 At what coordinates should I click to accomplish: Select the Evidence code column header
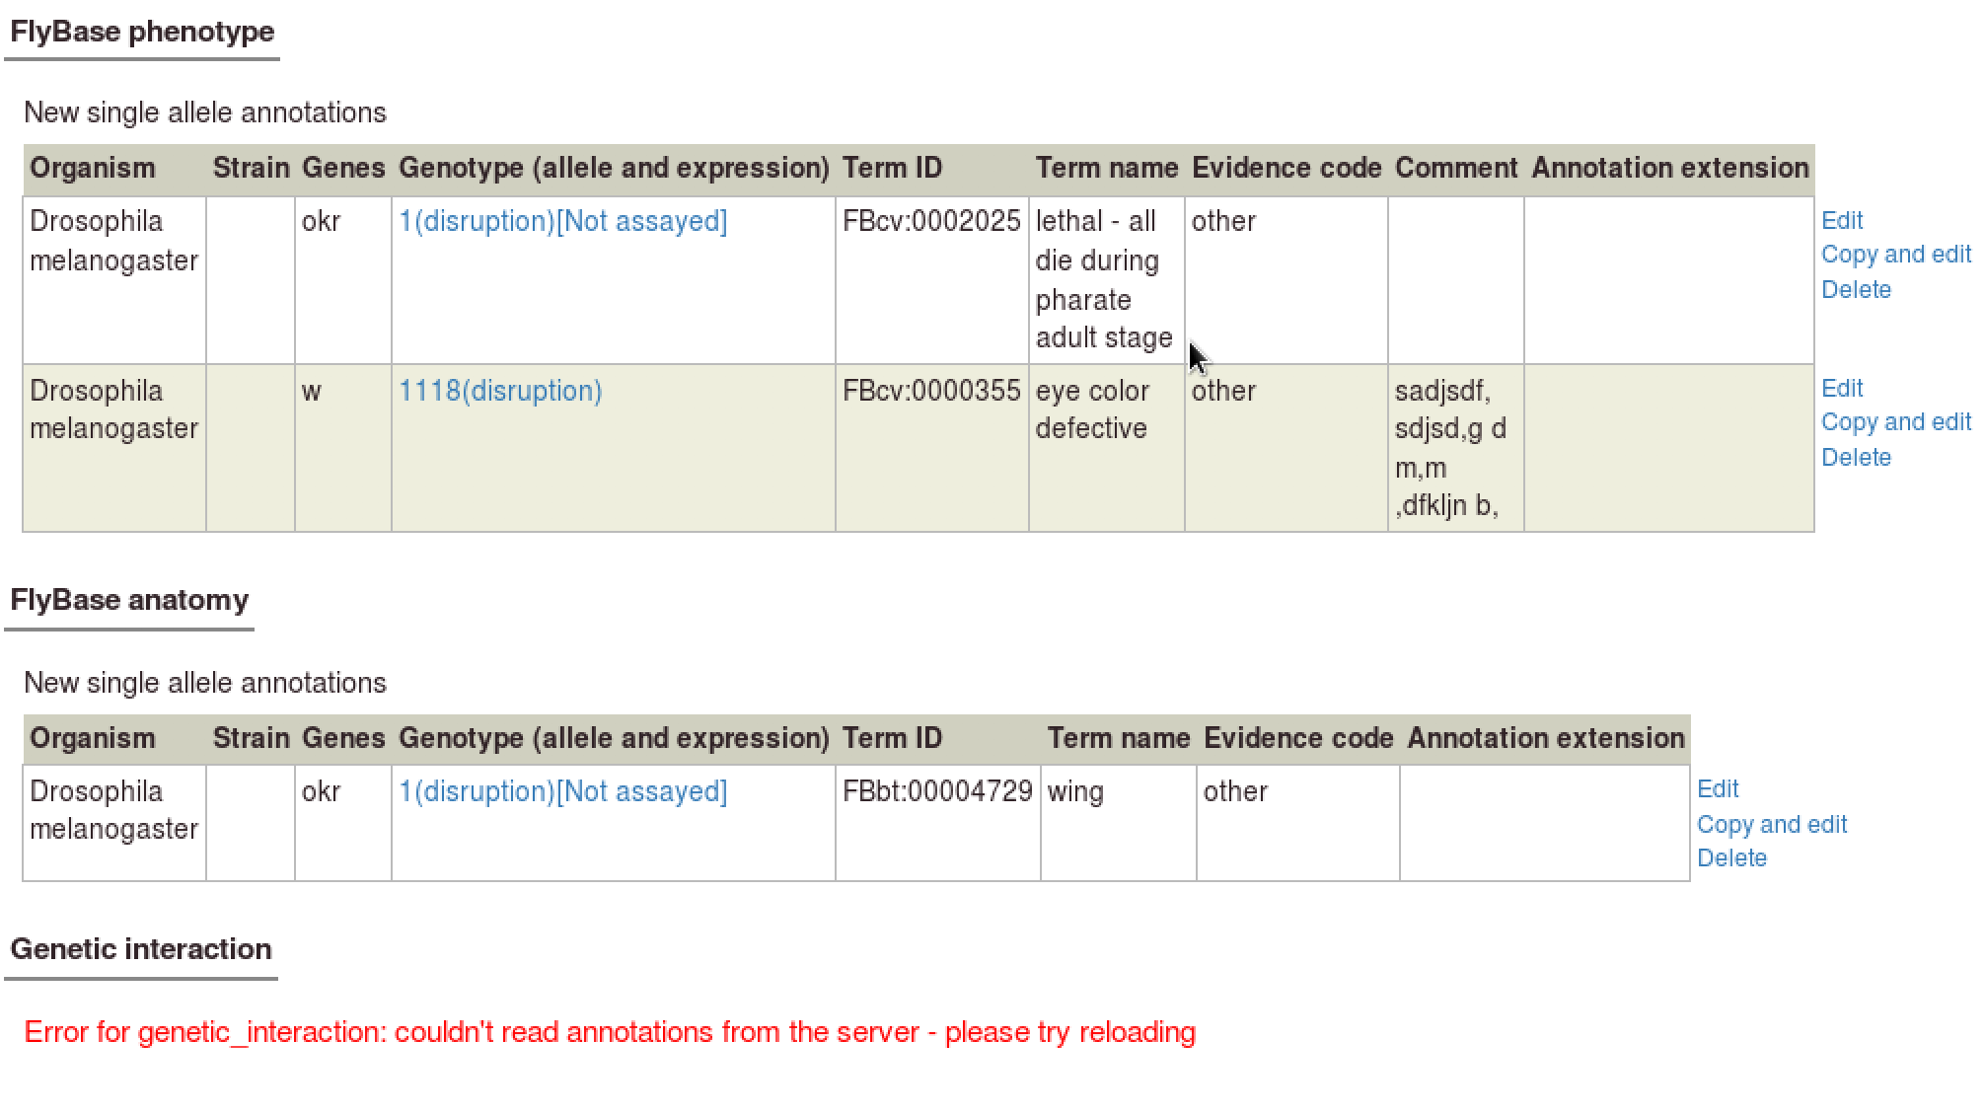[1286, 168]
